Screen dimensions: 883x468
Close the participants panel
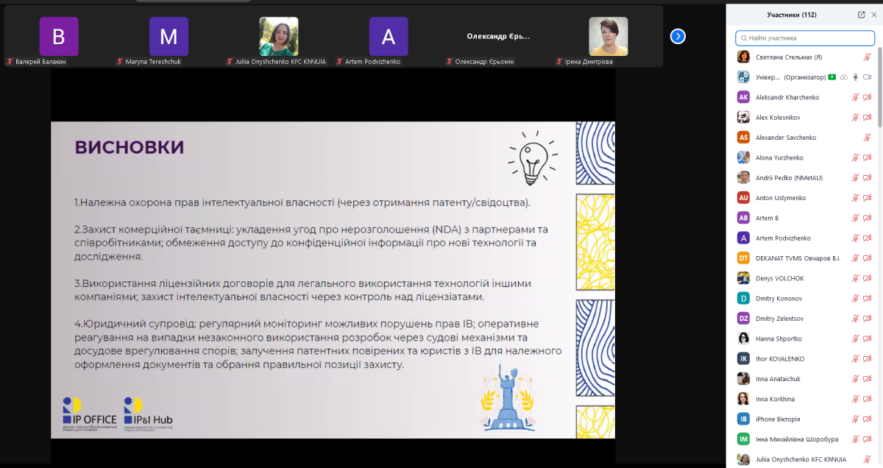click(873, 15)
